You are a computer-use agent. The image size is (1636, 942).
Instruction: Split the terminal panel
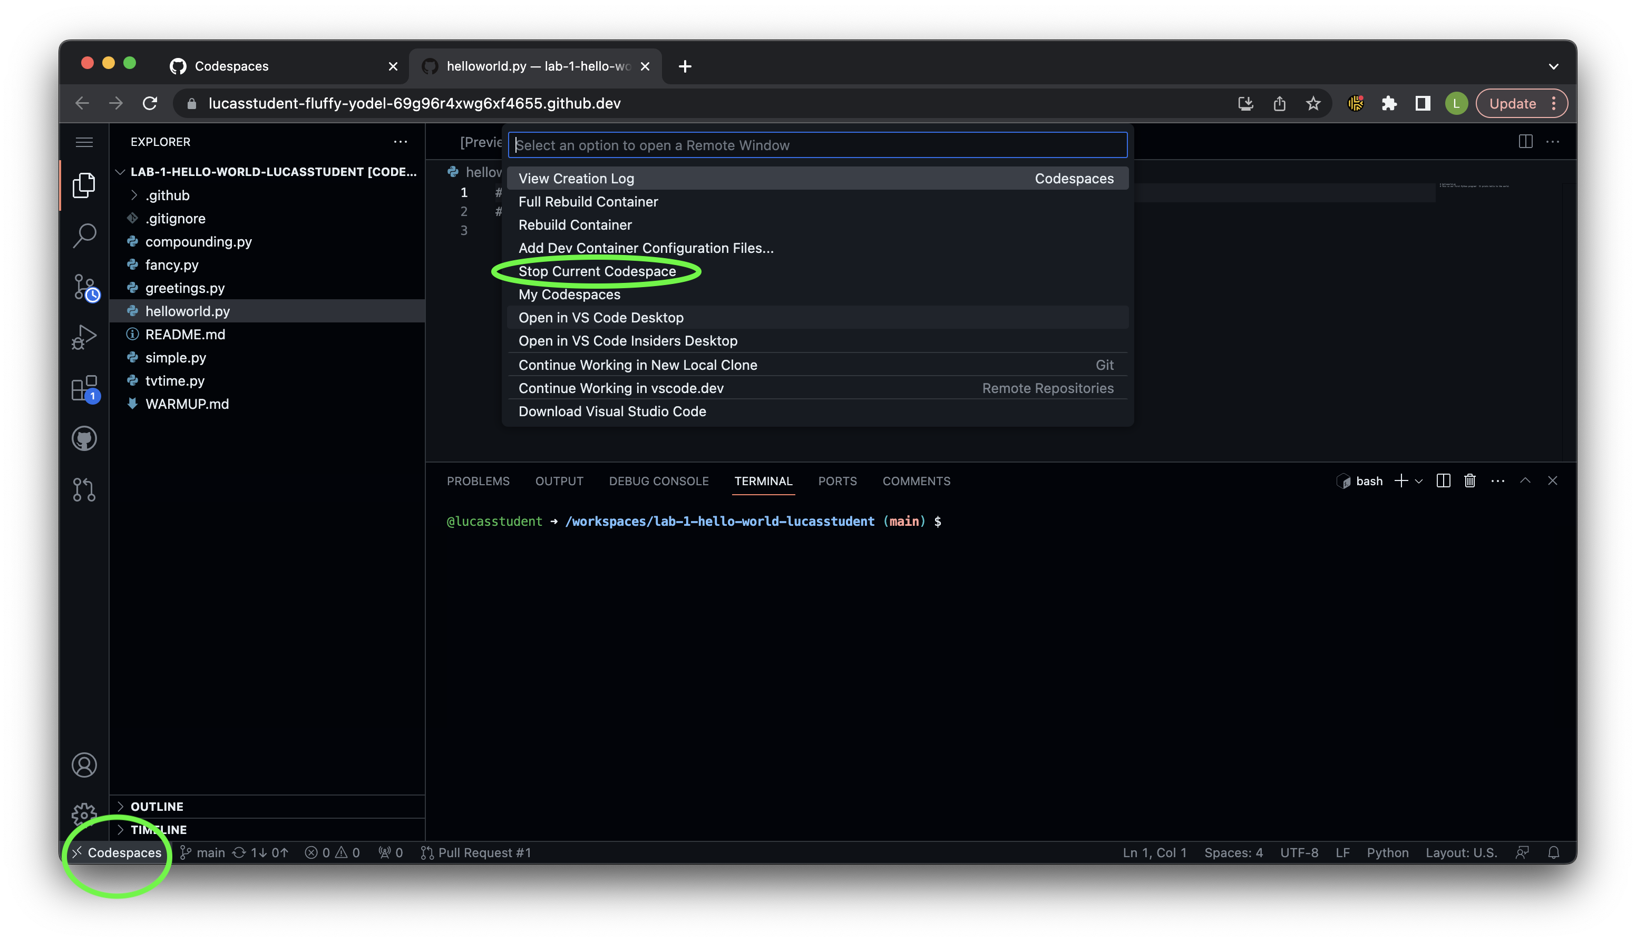(1443, 480)
